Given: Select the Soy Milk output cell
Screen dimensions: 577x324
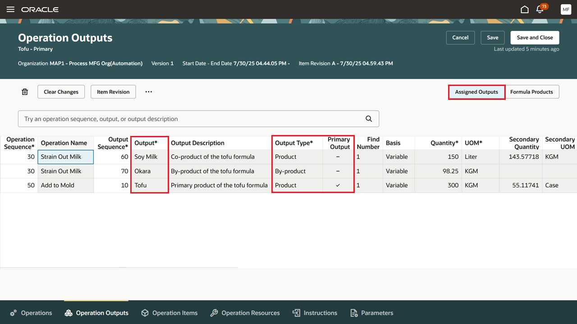Looking at the screenshot, I should [150, 157].
